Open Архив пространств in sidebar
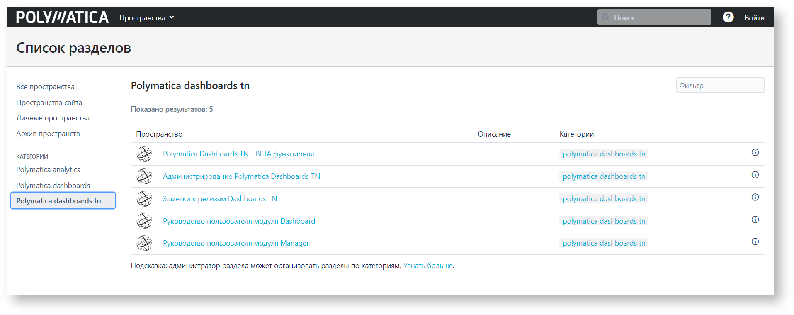The image size is (794, 315). pyautogui.click(x=48, y=134)
